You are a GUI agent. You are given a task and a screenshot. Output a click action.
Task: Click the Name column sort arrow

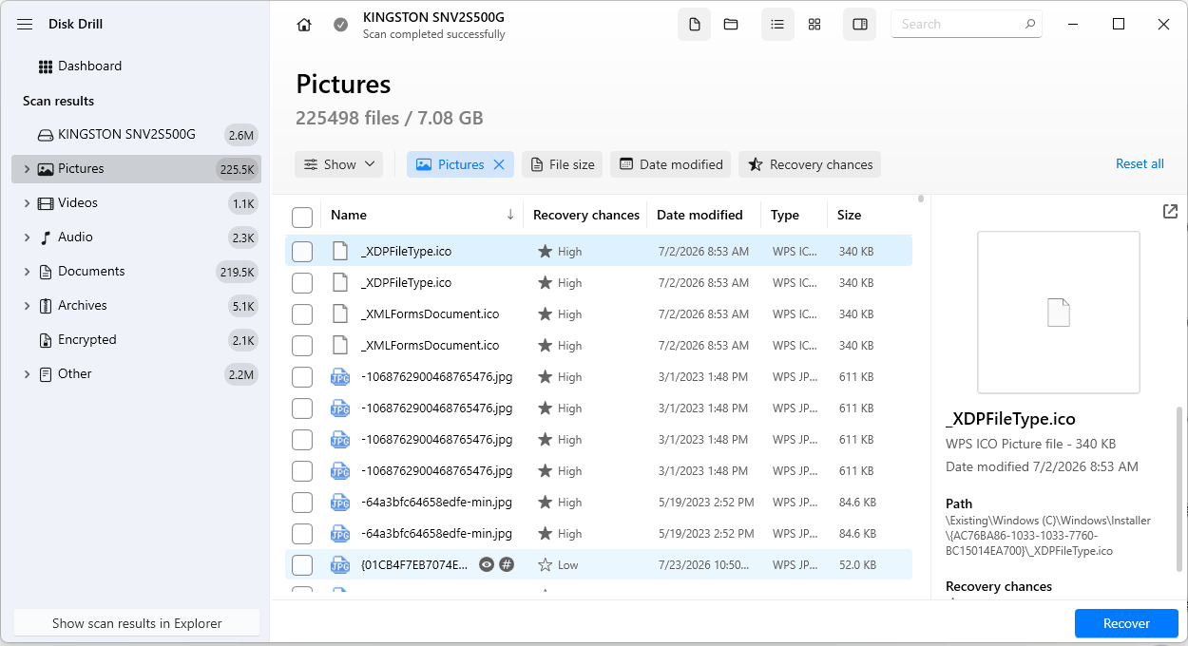pyautogui.click(x=510, y=215)
